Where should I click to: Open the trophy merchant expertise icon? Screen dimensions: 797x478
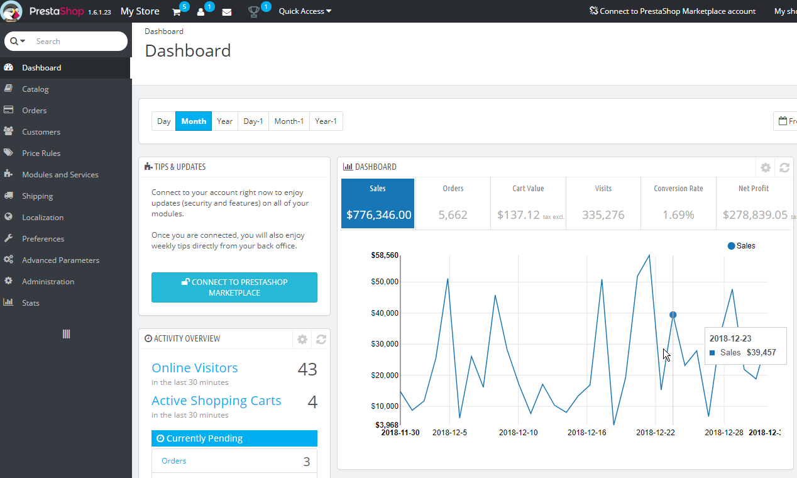tap(254, 12)
